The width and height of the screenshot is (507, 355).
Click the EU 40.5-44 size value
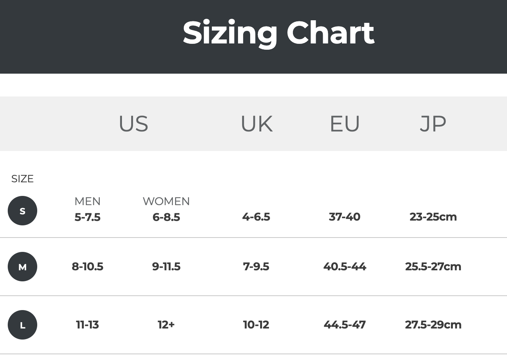point(345,267)
